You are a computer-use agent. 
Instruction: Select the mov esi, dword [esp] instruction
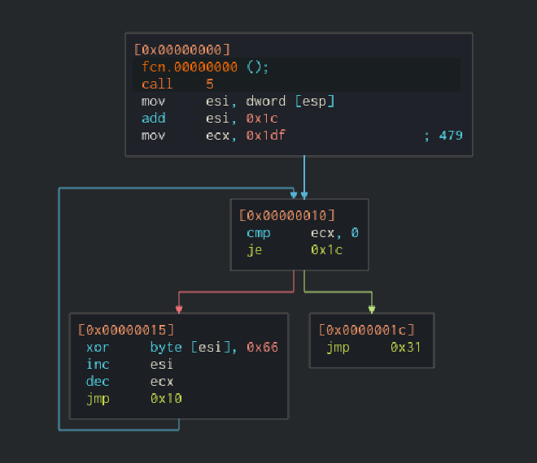click(x=238, y=101)
